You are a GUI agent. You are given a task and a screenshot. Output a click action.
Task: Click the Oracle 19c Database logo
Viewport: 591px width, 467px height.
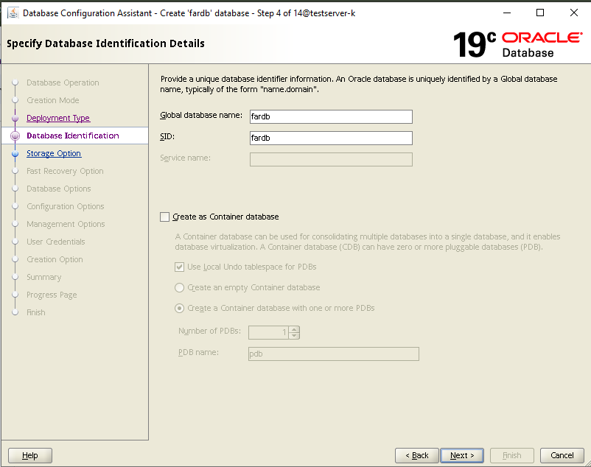coord(517,44)
